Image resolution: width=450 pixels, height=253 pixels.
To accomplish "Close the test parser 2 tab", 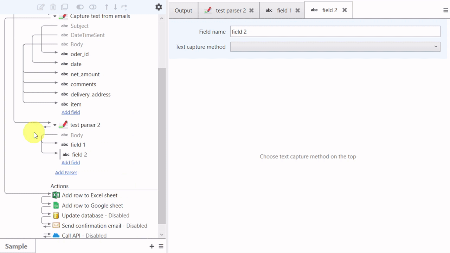I will (x=251, y=11).
